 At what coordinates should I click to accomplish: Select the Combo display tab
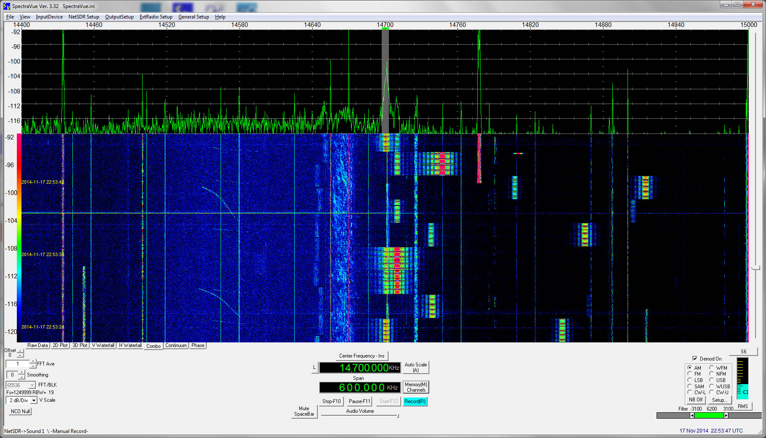pos(154,346)
